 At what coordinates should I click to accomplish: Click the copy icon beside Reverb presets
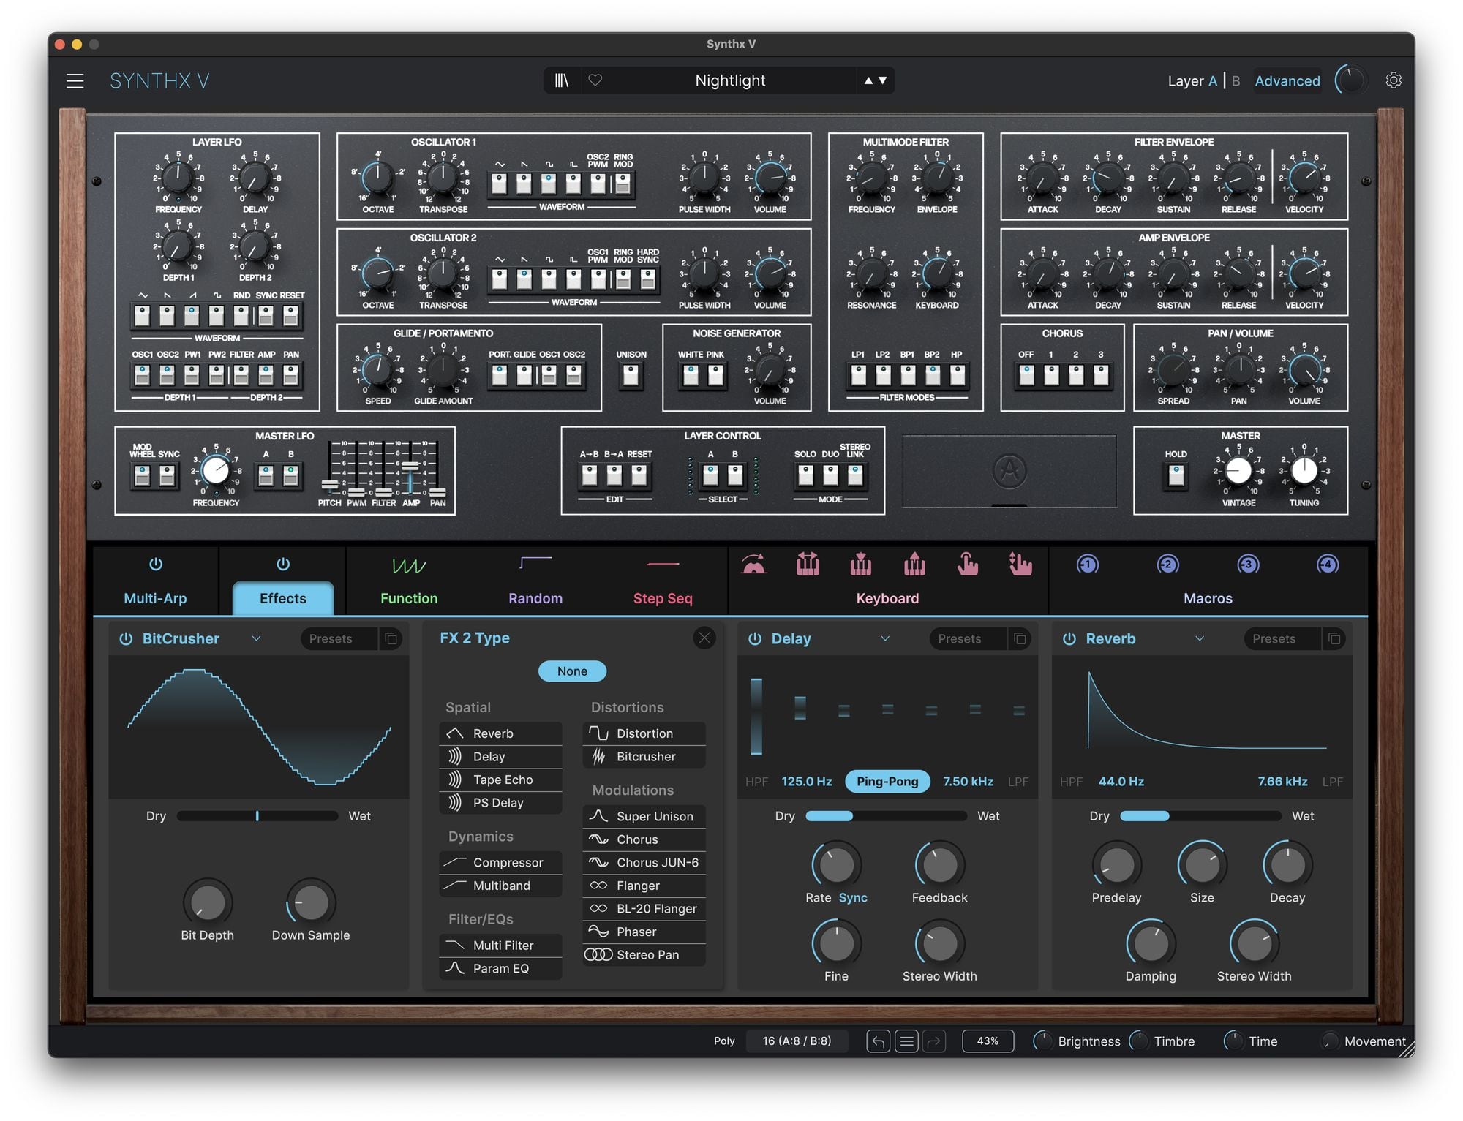coord(1334,638)
